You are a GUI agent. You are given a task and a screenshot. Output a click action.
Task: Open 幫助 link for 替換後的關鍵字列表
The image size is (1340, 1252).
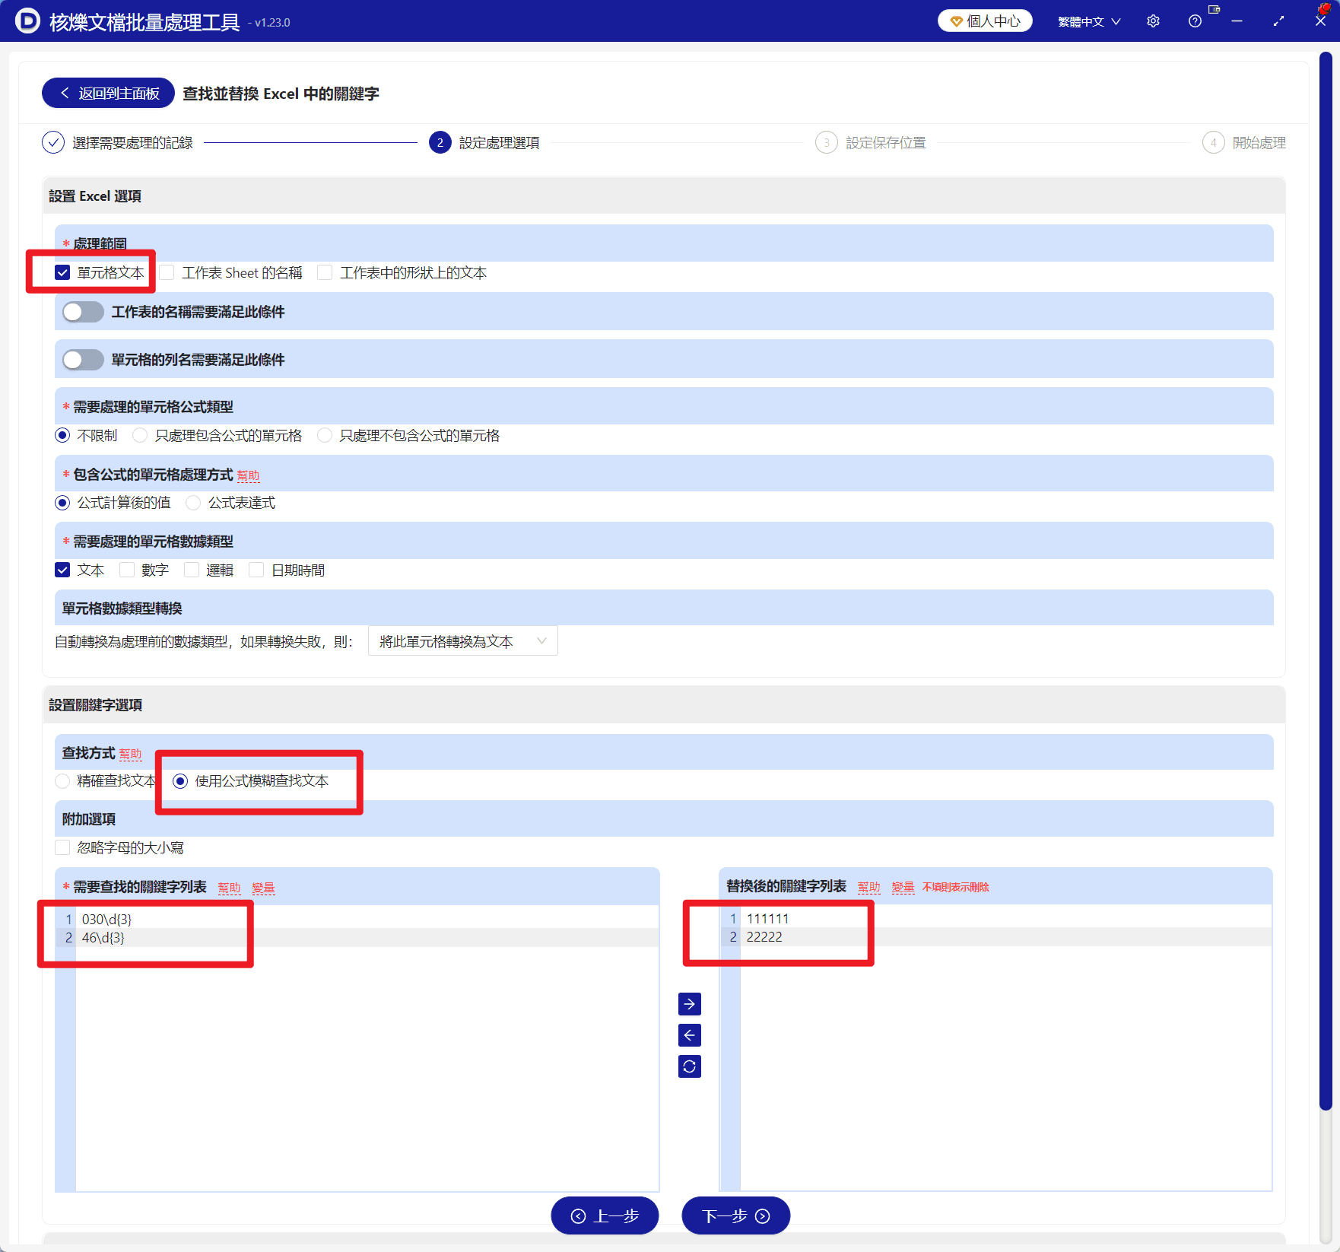click(x=868, y=887)
